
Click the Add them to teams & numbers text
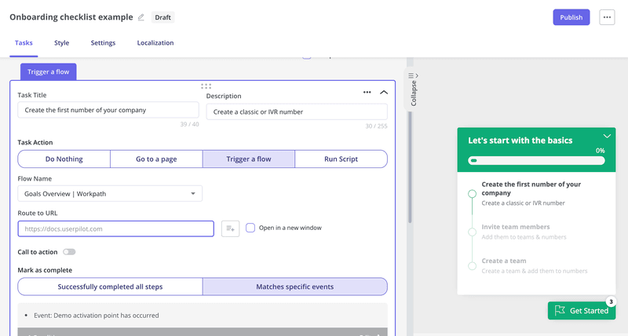point(524,237)
